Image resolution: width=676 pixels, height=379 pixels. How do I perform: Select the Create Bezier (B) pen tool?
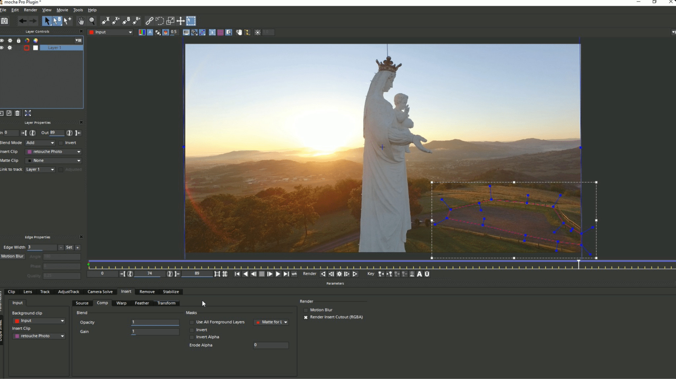tap(126, 21)
